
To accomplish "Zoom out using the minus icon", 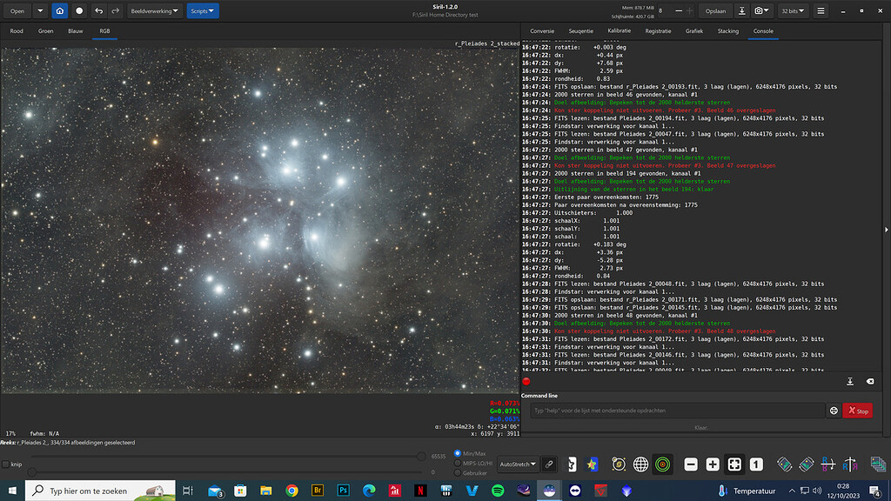I will 691,464.
